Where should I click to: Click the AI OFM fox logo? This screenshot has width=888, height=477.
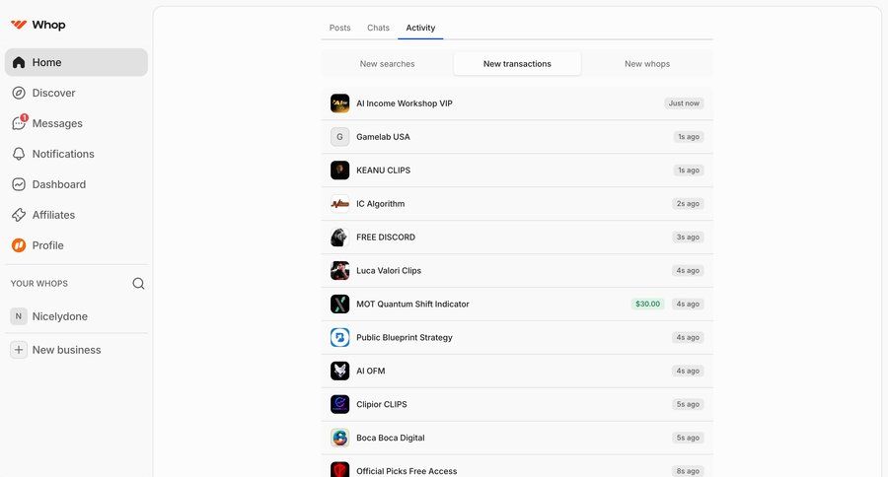tap(339, 371)
